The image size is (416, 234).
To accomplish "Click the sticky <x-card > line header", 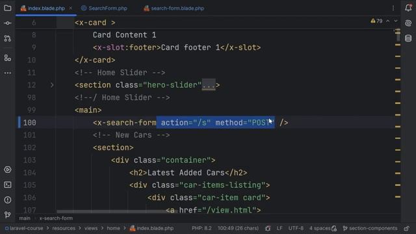I will click(95, 23).
